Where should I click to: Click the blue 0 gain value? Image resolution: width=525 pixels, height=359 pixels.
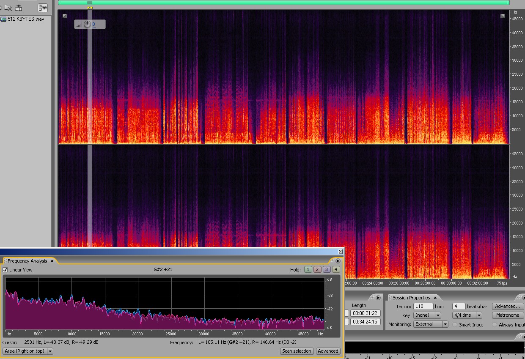click(x=93, y=25)
